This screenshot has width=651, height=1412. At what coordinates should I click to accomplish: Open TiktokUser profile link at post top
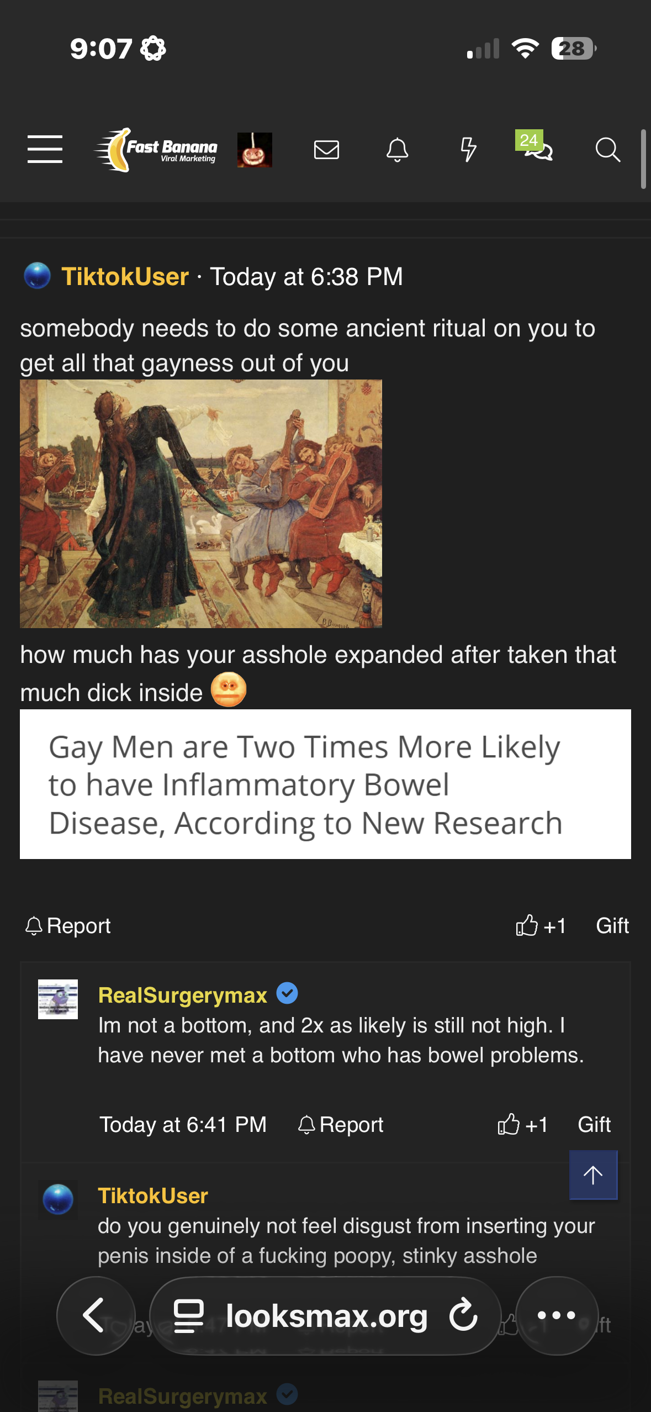point(125,276)
